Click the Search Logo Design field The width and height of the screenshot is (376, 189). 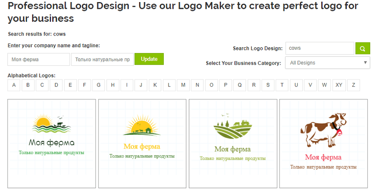[x=320, y=48]
